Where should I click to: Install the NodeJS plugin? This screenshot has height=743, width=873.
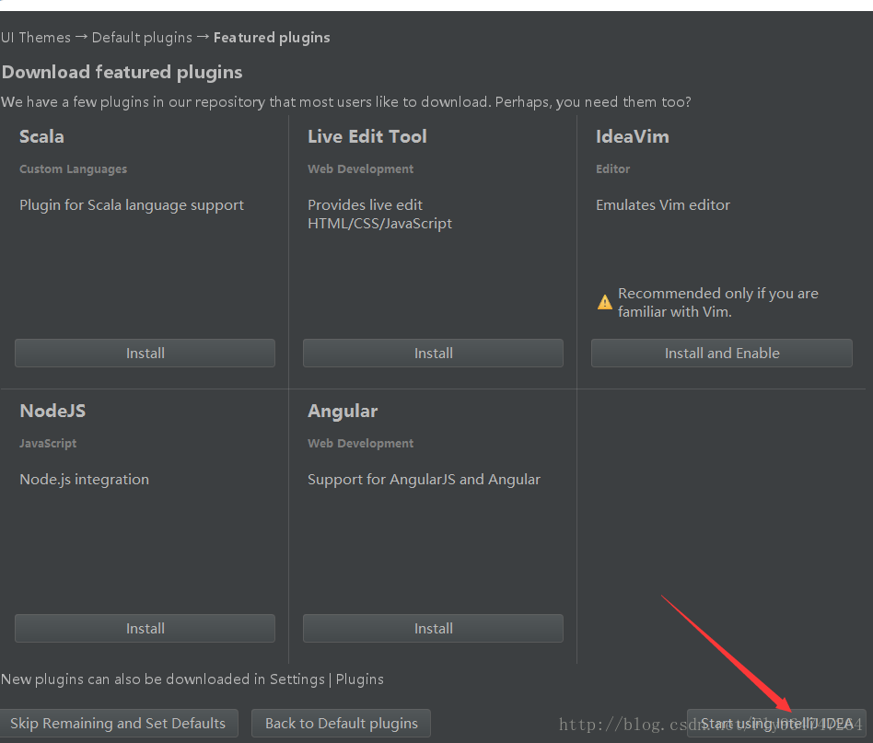pos(145,628)
